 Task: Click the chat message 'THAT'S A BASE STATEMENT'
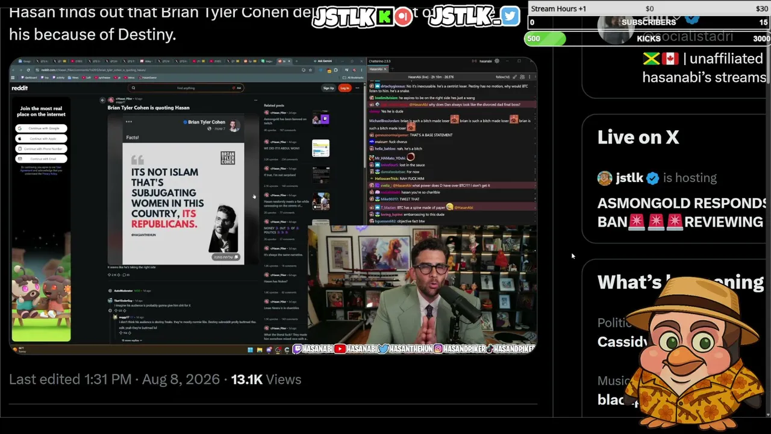(430, 135)
